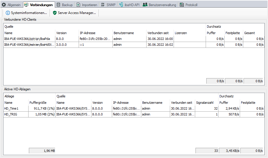The width and height of the screenshot is (268, 158).
Task: Click the ibaHD-API tab icon
Action: click(x=121, y=5)
